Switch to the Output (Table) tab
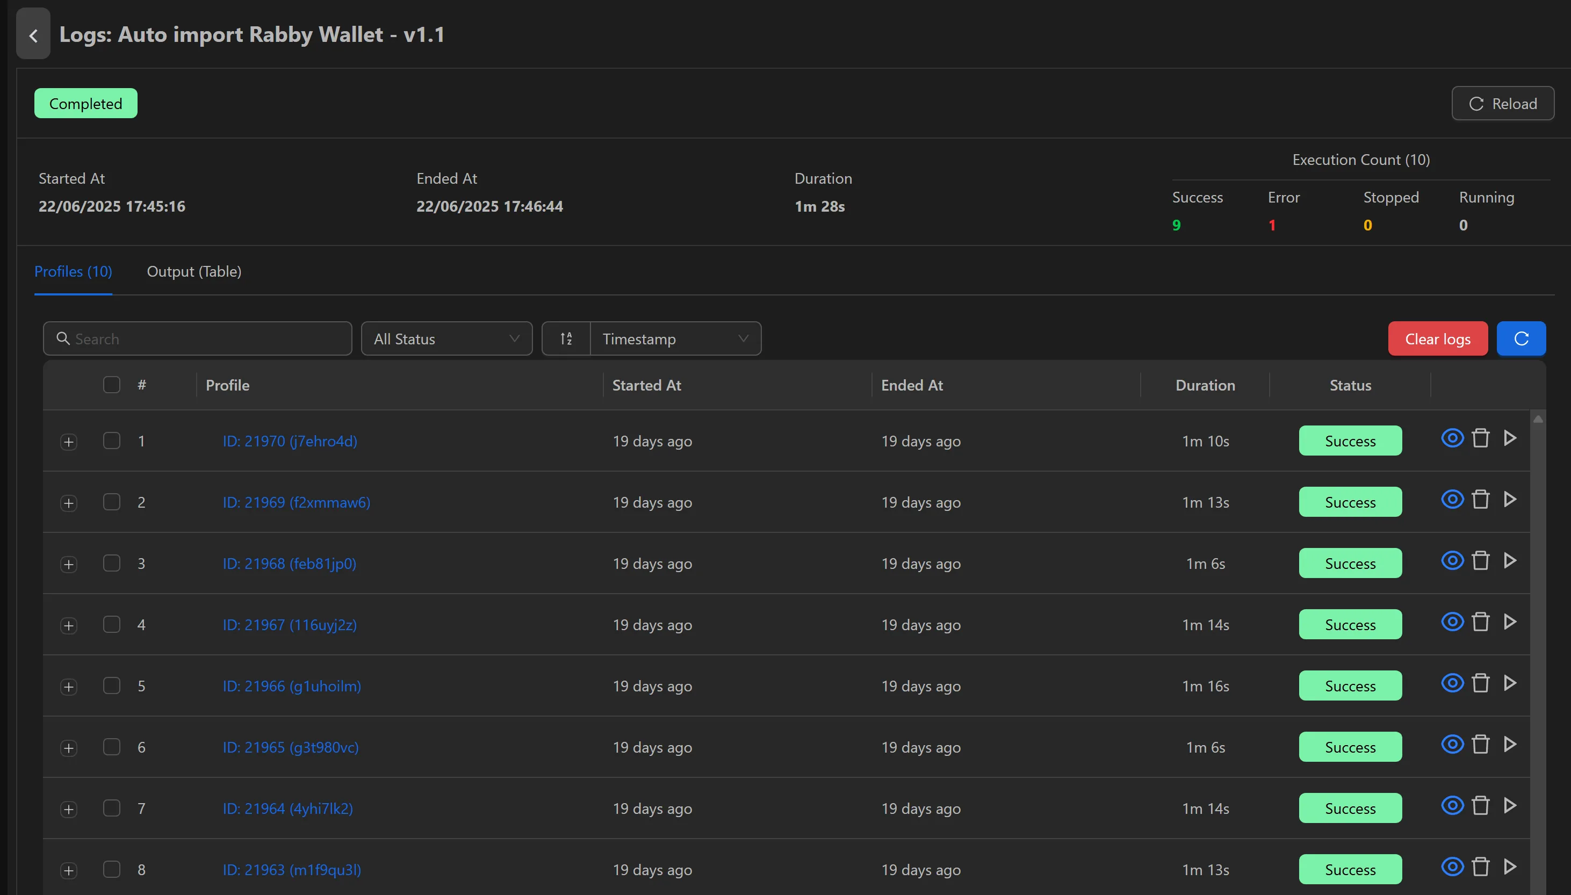This screenshot has height=895, width=1571. tap(193, 271)
